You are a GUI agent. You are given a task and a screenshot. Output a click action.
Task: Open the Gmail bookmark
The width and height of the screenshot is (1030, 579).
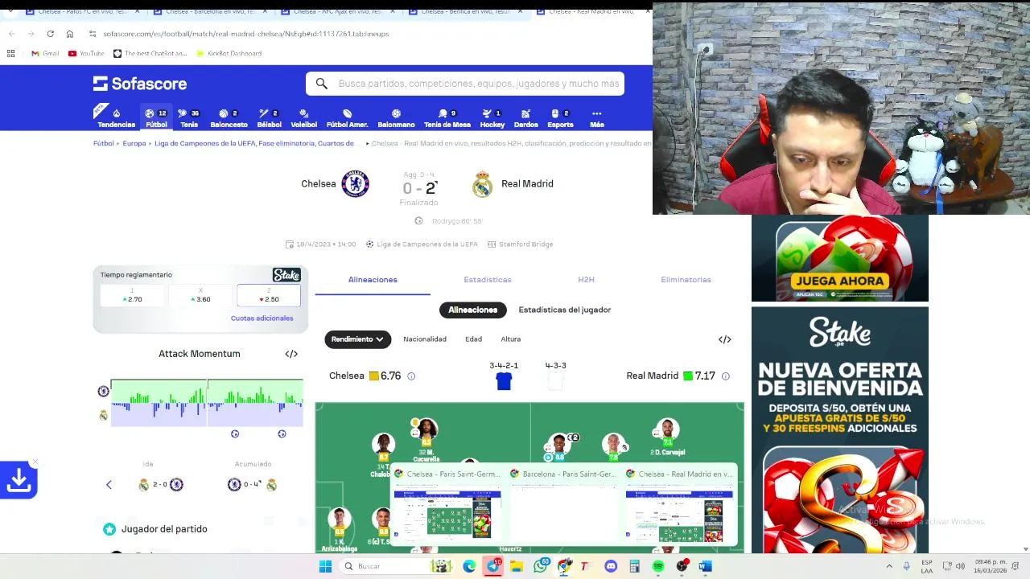tap(45, 54)
